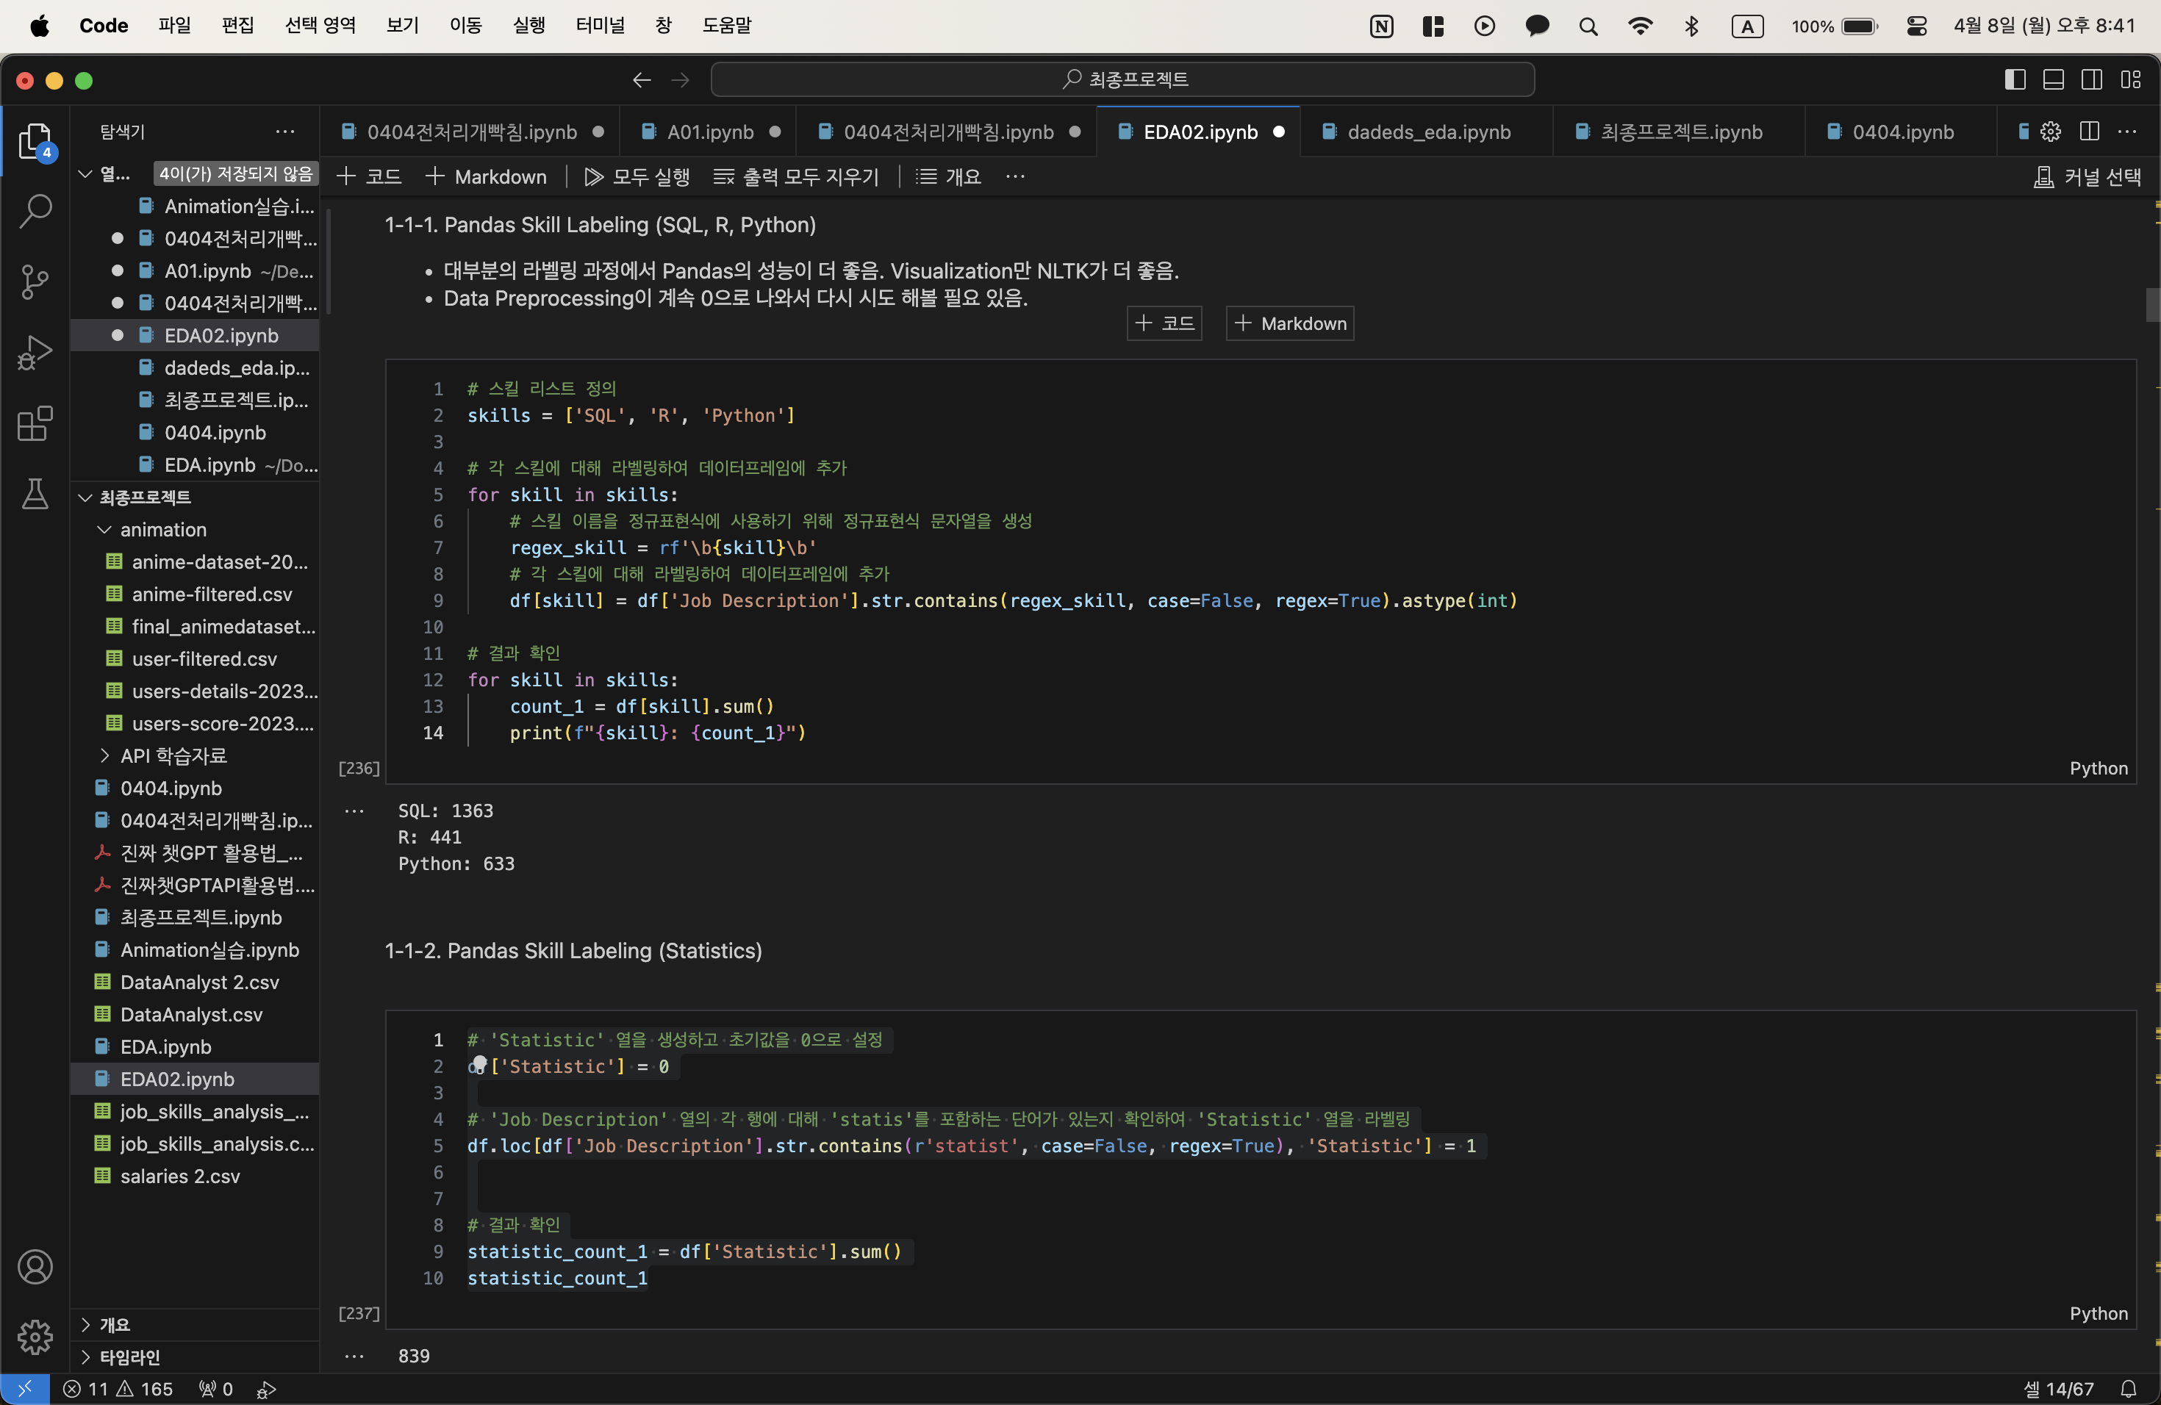Click the 셀 14/67 status bar item
The height and width of the screenshot is (1405, 2161).
click(2060, 1389)
